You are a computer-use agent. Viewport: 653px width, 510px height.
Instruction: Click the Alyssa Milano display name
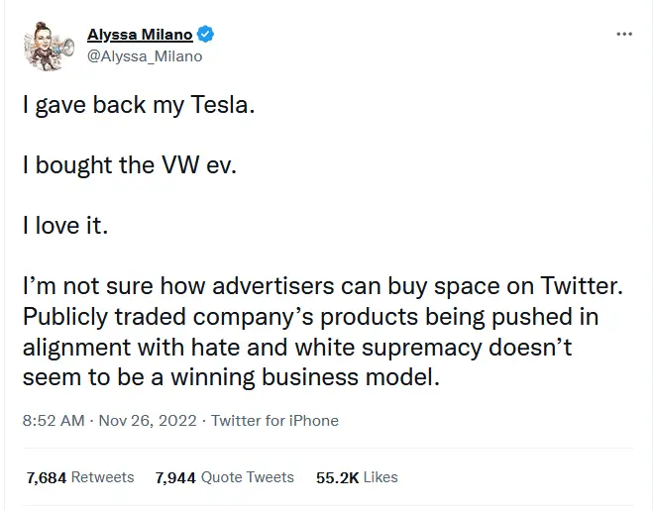click(138, 36)
